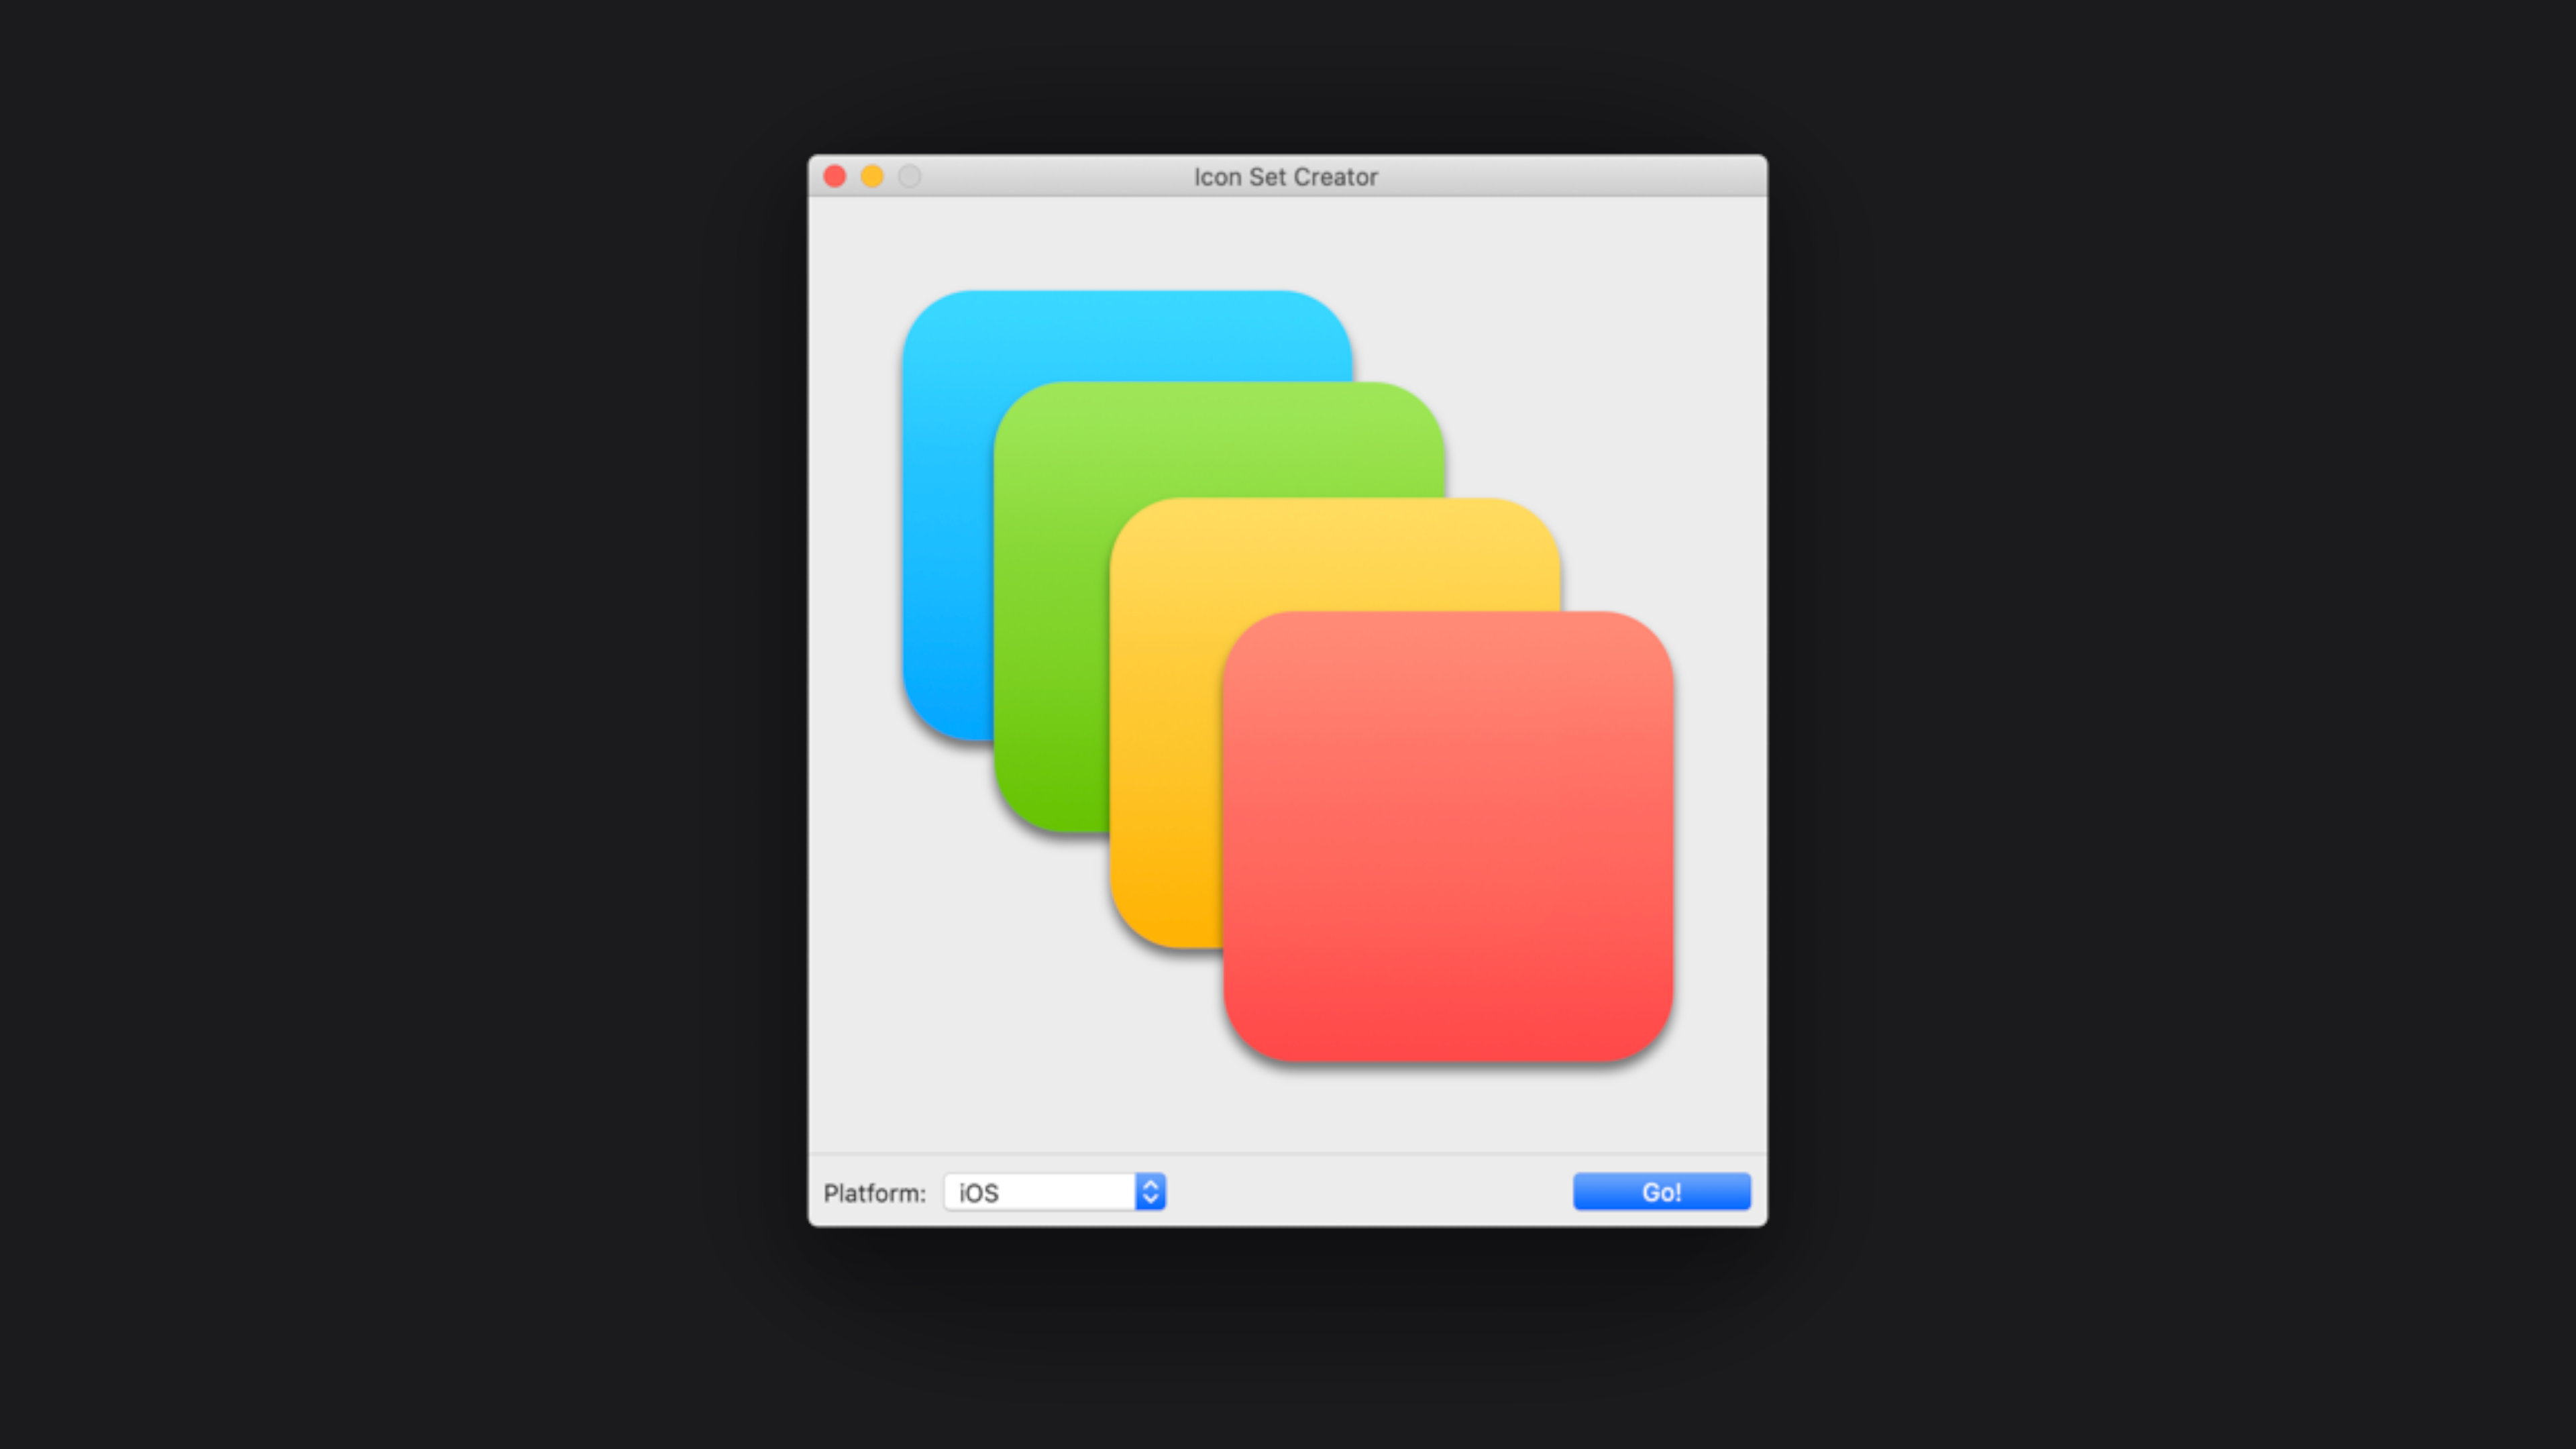
Task: Click the up chevron in Platform selector
Action: 1150,1184
